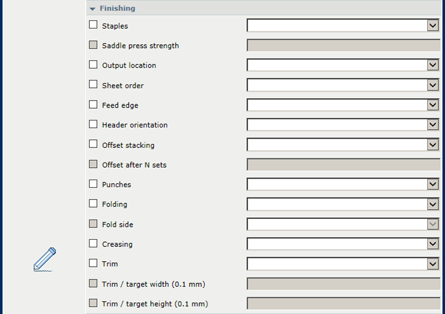Open the Sheet order dropdown list
This screenshot has width=445, height=314.
(x=433, y=85)
